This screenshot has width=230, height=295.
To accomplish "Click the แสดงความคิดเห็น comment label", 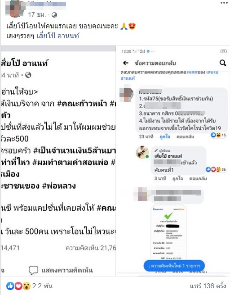I will [67, 270].
